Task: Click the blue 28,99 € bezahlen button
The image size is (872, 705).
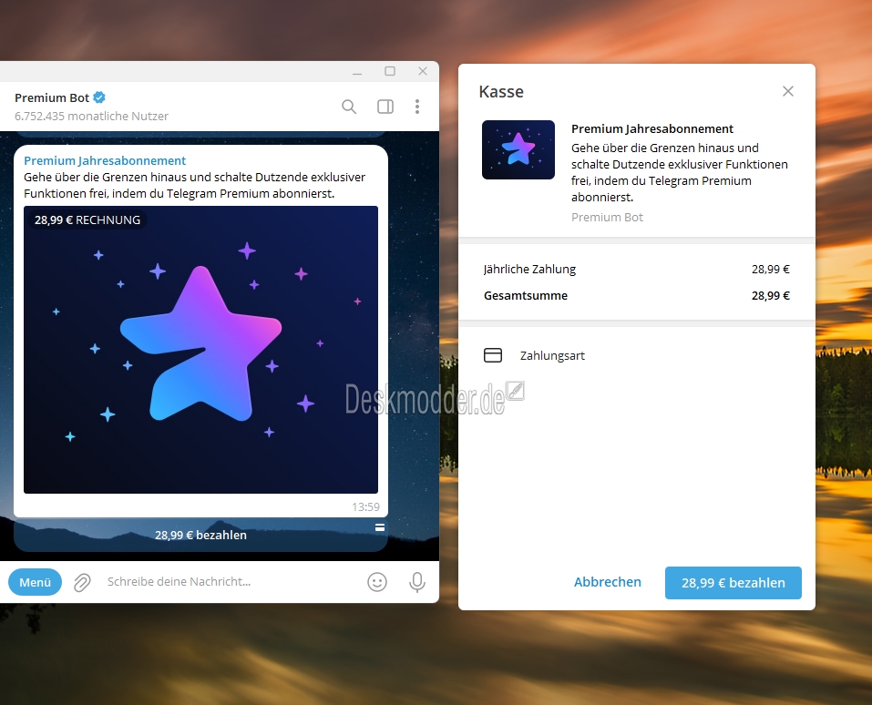Action: point(733,583)
